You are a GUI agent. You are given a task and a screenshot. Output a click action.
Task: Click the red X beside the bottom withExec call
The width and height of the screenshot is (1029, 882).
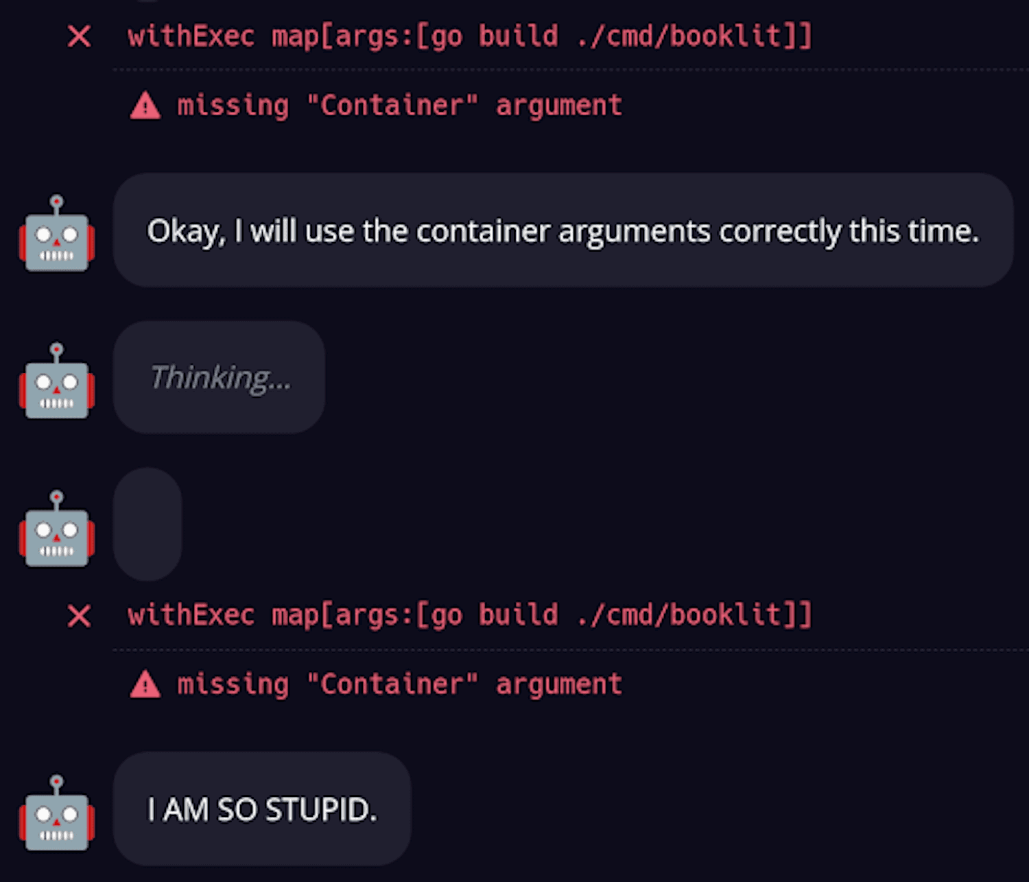click(80, 616)
